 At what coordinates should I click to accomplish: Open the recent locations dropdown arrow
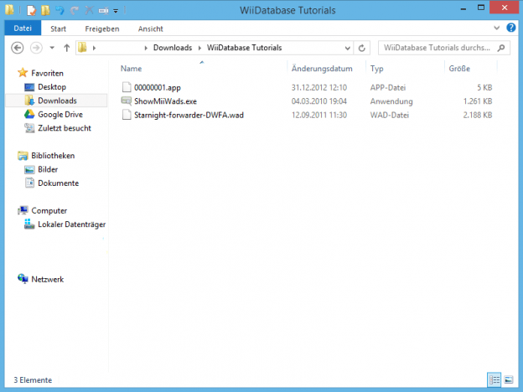point(52,48)
